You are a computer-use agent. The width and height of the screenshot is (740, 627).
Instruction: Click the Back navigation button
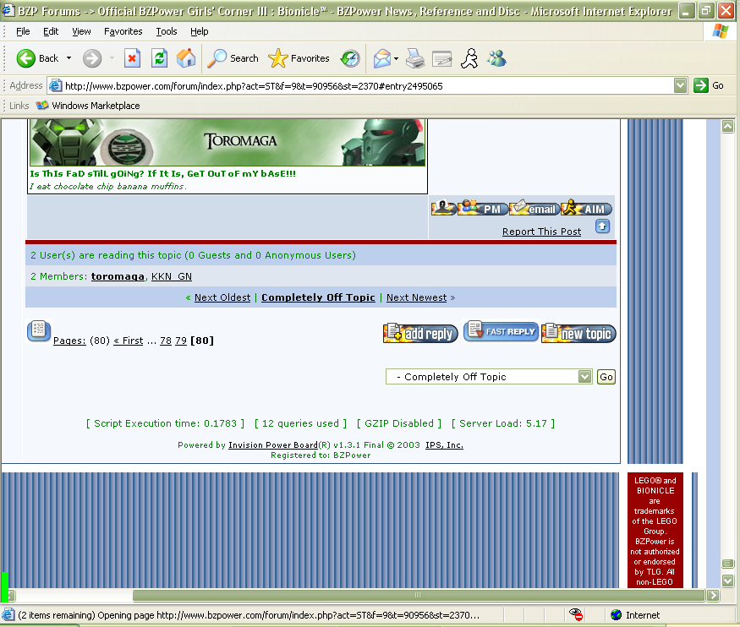pyautogui.click(x=37, y=58)
